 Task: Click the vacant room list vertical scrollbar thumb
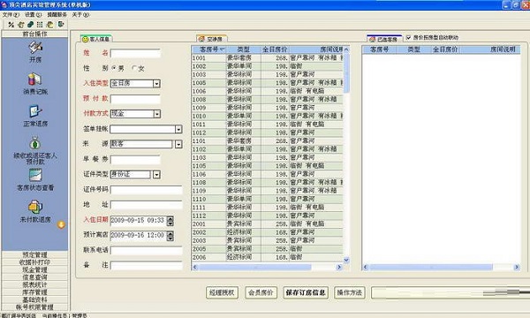coord(346,72)
